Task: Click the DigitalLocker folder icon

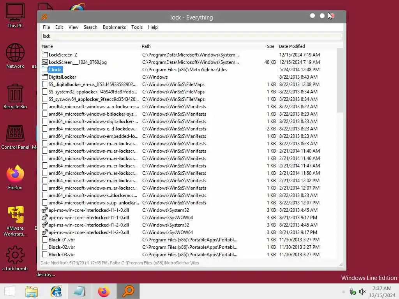Action: point(45,77)
